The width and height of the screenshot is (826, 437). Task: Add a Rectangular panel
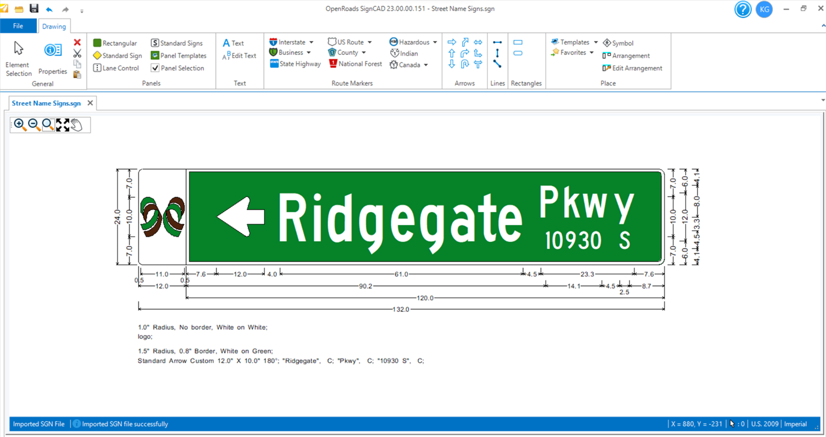pos(115,43)
